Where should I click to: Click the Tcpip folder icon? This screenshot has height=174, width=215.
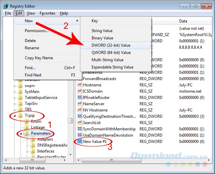(x=21, y=115)
